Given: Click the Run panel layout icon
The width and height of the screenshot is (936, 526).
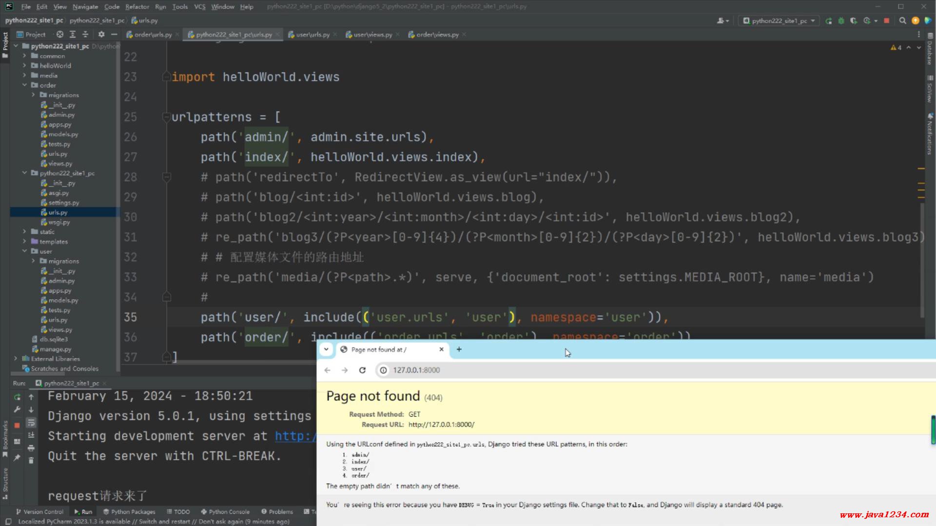Looking at the screenshot, I should [x=17, y=441].
